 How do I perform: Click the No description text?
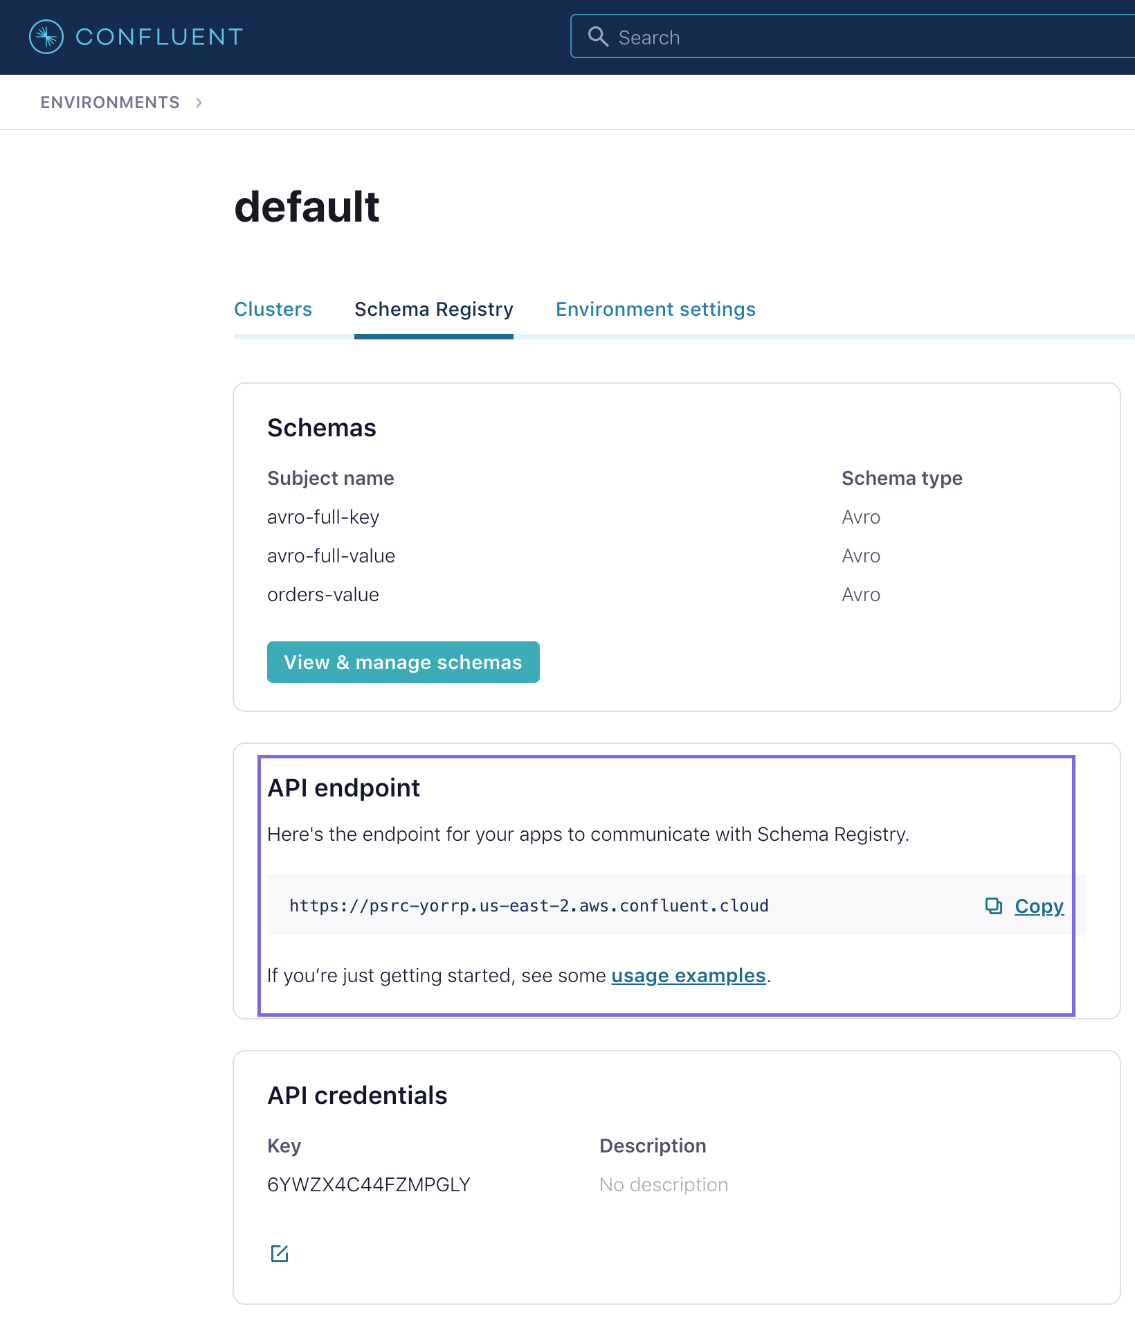(x=664, y=1184)
